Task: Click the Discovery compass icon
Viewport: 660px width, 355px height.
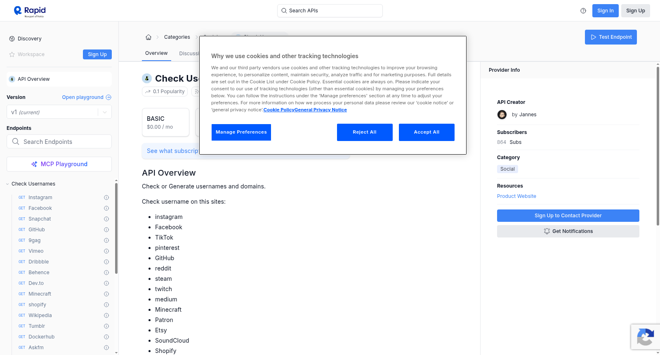Action: [12, 39]
